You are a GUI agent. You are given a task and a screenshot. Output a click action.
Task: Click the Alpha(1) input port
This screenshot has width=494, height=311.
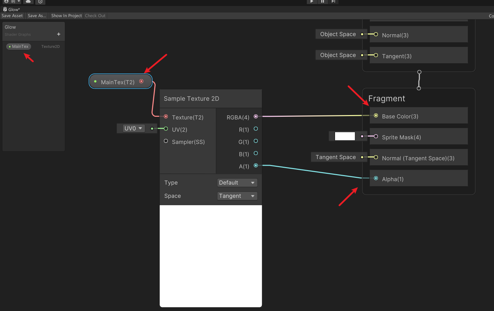(376, 178)
